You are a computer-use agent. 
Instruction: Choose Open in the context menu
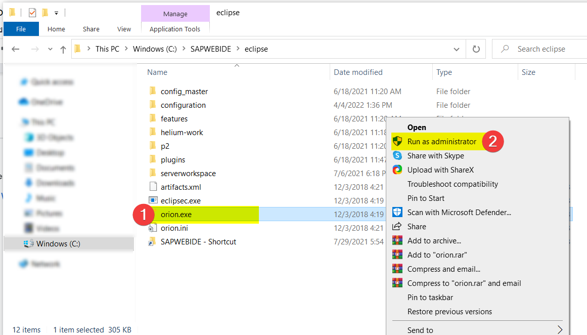pyautogui.click(x=417, y=128)
